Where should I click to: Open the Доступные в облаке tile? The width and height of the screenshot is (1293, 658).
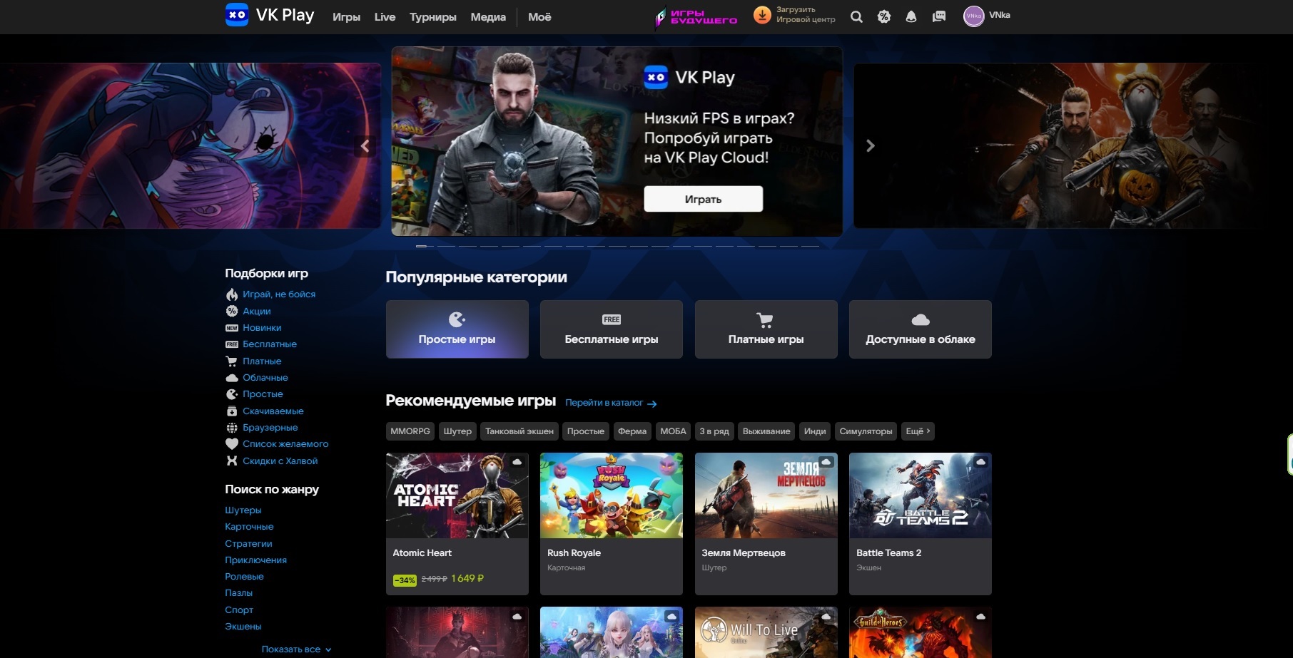(921, 329)
